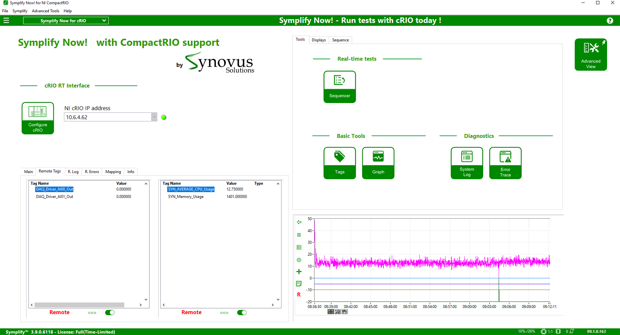This screenshot has width=620, height=335.
Task: Select the SYN_Memory_Usage tag row
Action: (186, 197)
